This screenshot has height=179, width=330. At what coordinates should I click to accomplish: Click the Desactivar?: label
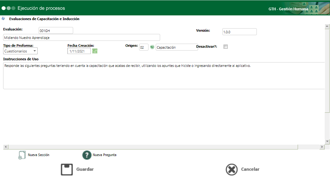point(207,46)
